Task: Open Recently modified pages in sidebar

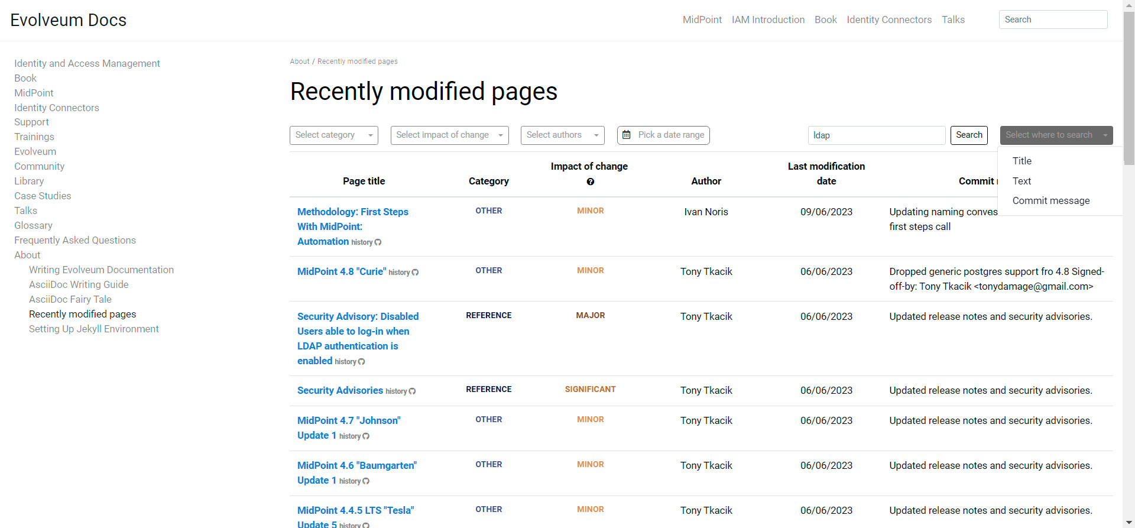Action: tap(83, 314)
